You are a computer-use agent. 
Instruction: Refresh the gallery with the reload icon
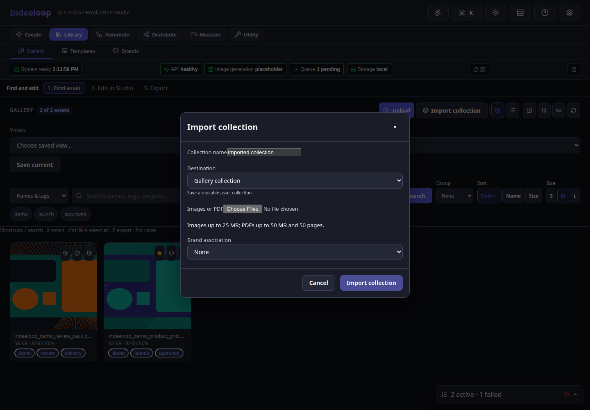tap(574, 110)
